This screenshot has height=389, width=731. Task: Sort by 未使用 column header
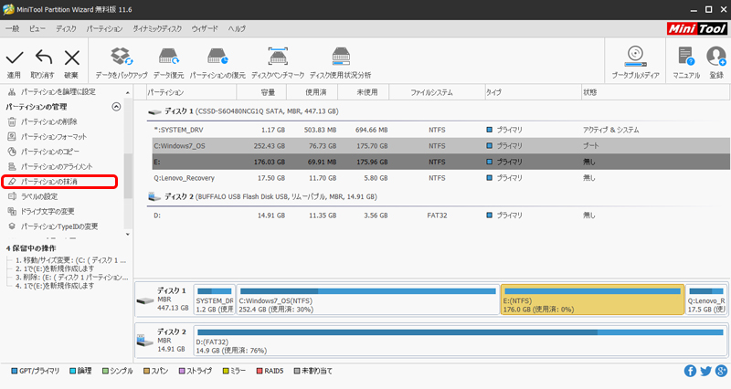click(363, 92)
